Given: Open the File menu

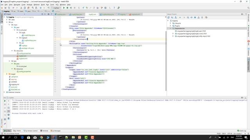Looking at the screenshot, I should 2,5.
